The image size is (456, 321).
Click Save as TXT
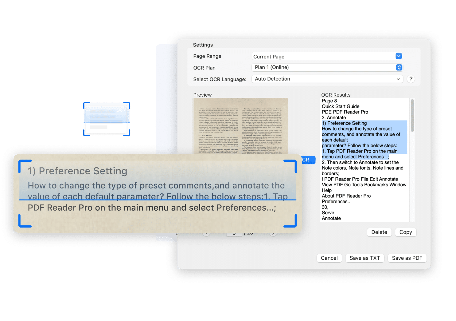(364, 258)
